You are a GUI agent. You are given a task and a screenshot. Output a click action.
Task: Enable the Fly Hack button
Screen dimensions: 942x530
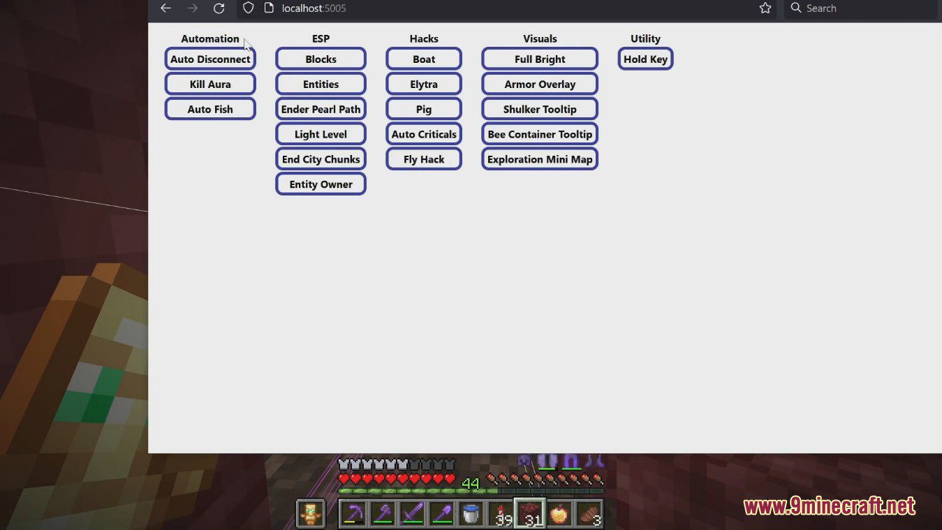coord(424,160)
